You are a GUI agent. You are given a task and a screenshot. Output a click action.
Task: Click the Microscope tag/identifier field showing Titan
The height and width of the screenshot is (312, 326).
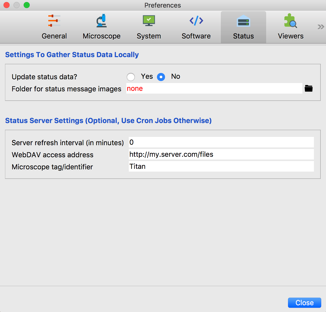[x=221, y=167]
